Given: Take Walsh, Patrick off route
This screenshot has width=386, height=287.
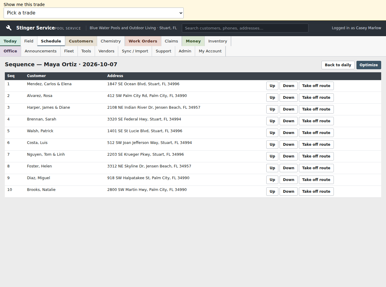Looking at the screenshot, I should 316,133.
